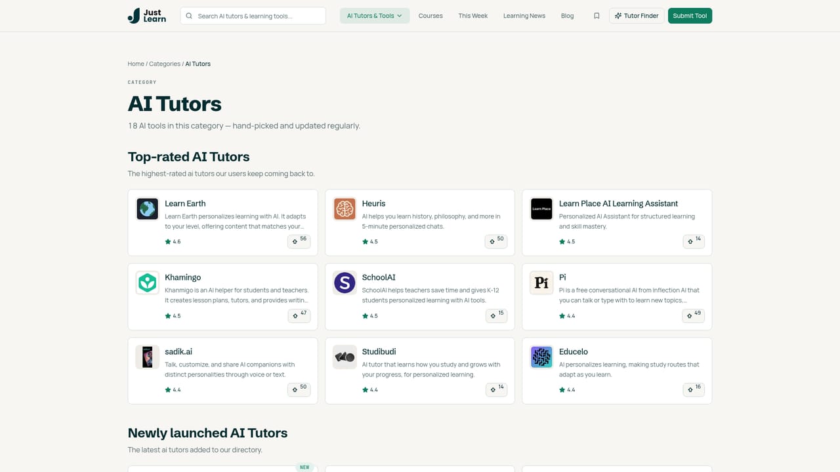Open the Heuris title link
The height and width of the screenshot is (472, 840).
pyautogui.click(x=374, y=203)
